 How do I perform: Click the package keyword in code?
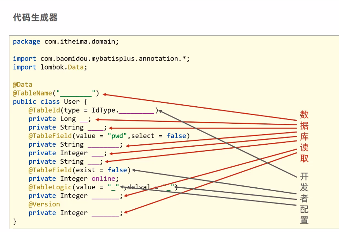[26, 42]
